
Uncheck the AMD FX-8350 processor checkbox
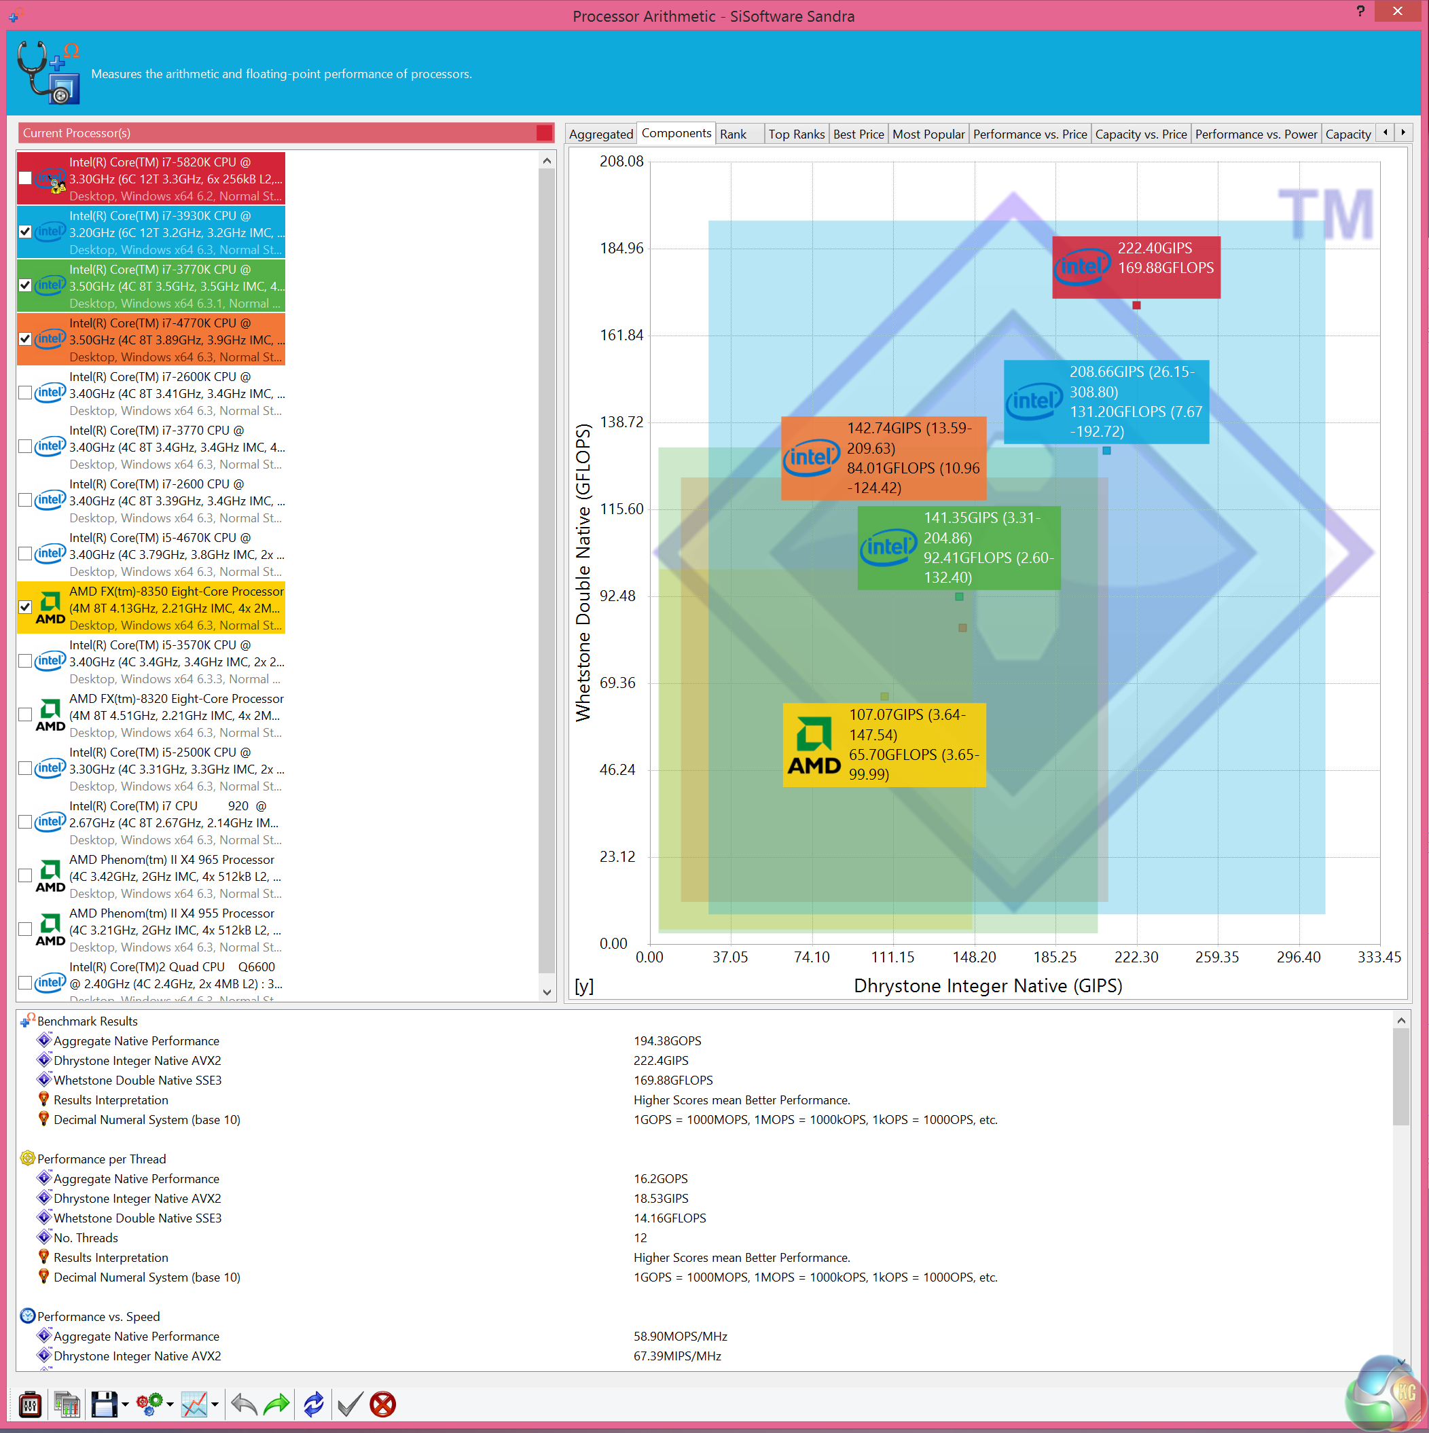click(25, 606)
